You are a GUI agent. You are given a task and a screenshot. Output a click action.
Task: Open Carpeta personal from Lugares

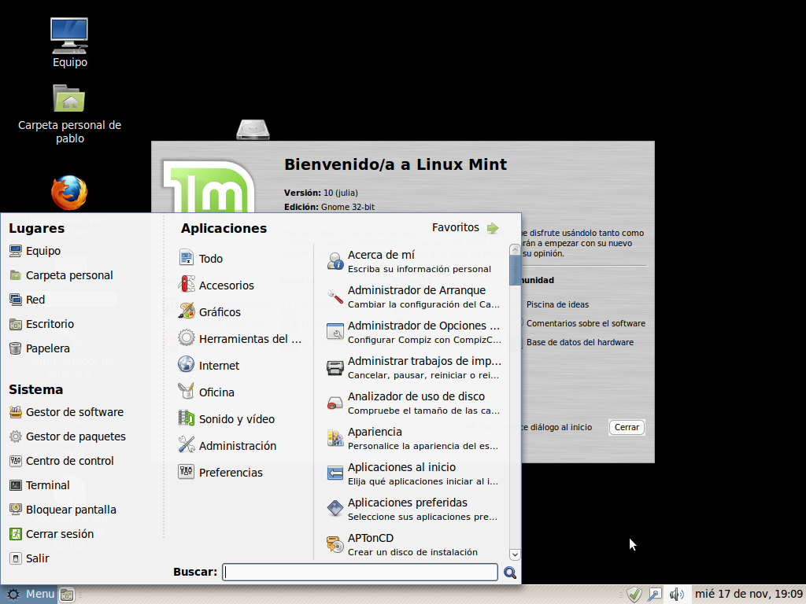[x=61, y=274]
